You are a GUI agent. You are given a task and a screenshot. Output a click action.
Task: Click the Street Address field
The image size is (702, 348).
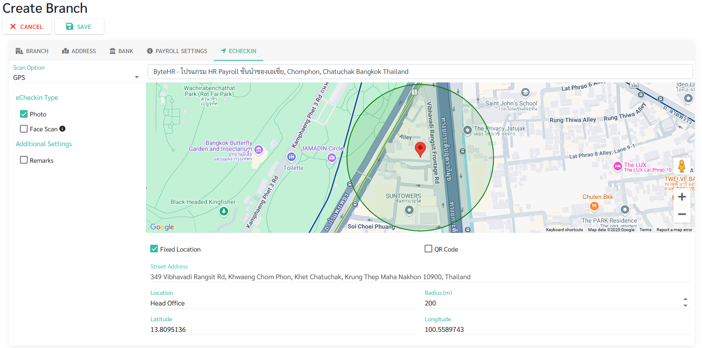point(420,277)
